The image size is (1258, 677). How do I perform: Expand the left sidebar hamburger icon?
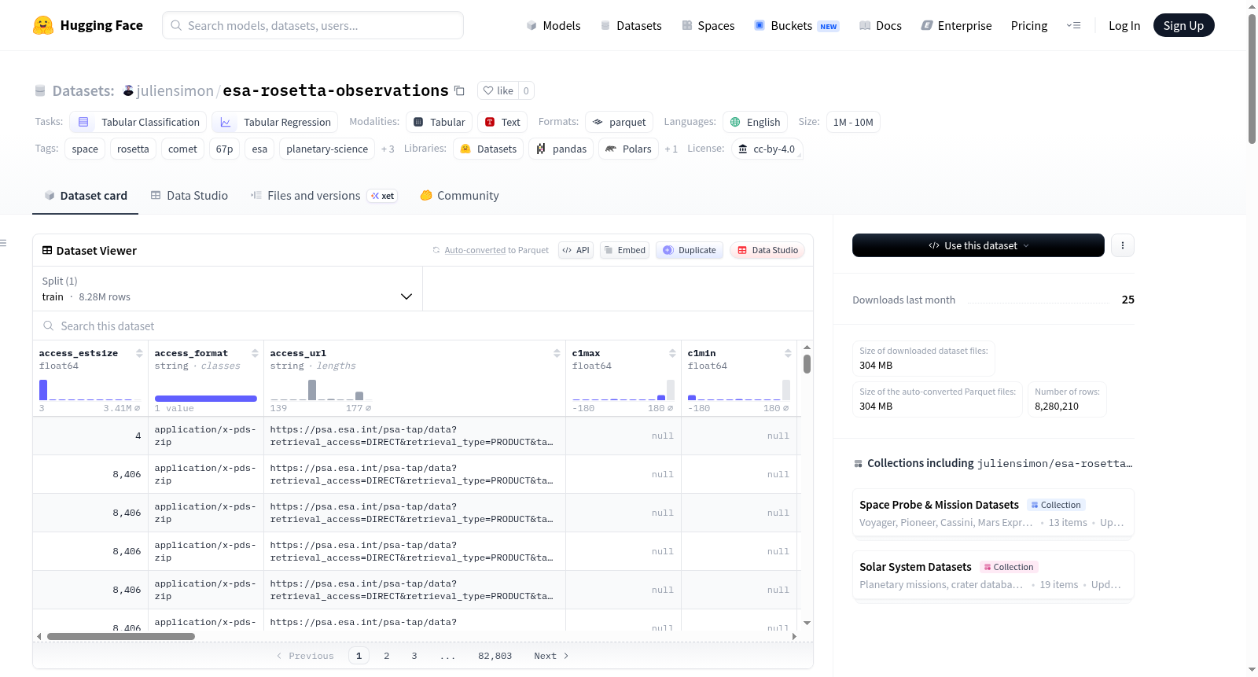[x=4, y=243]
